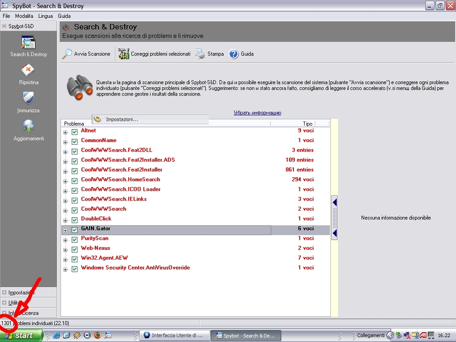Open Guida help from toolbar
The image size is (456, 342).
241,54
